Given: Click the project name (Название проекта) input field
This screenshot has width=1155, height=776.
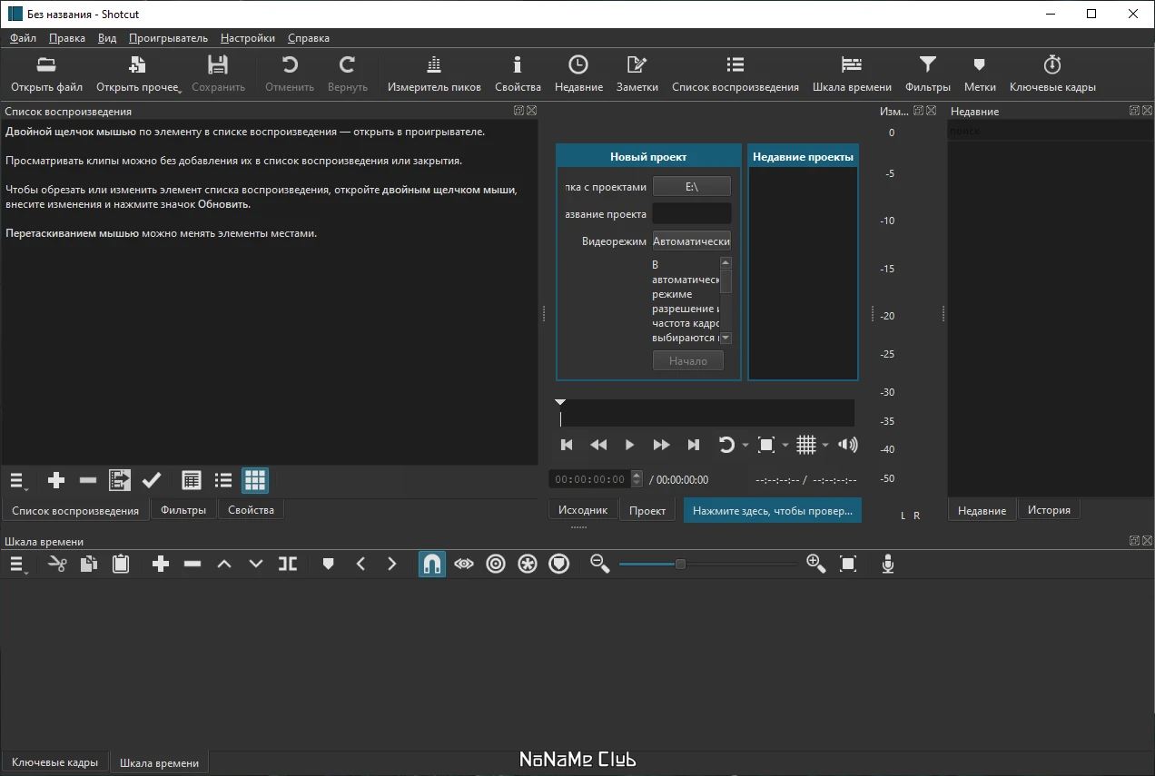Looking at the screenshot, I should coord(692,214).
